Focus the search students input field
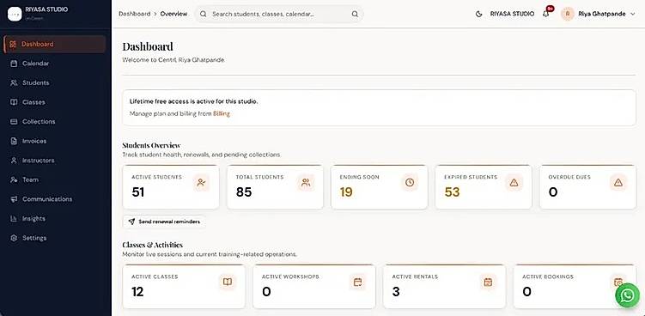Screen dimensions: 645x316 (x=279, y=14)
